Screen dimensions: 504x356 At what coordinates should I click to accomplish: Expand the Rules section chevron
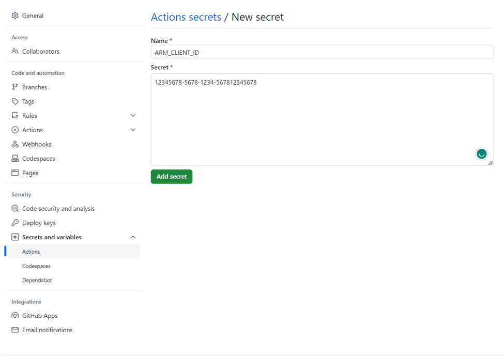tap(133, 115)
